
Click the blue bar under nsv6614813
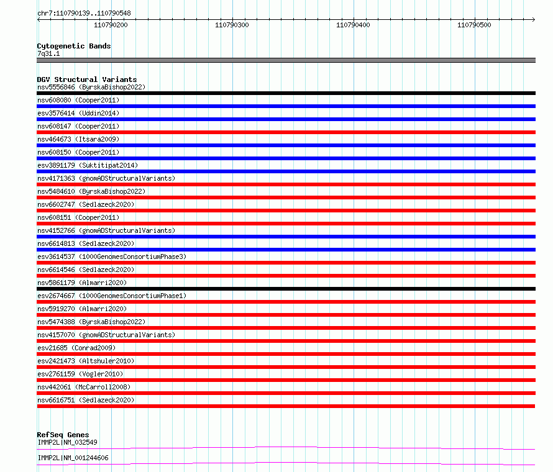click(x=286, y=250)
